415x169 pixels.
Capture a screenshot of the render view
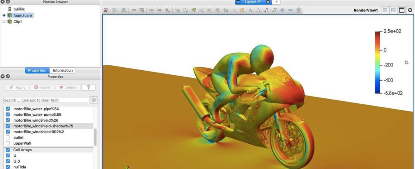coord(124,10)
